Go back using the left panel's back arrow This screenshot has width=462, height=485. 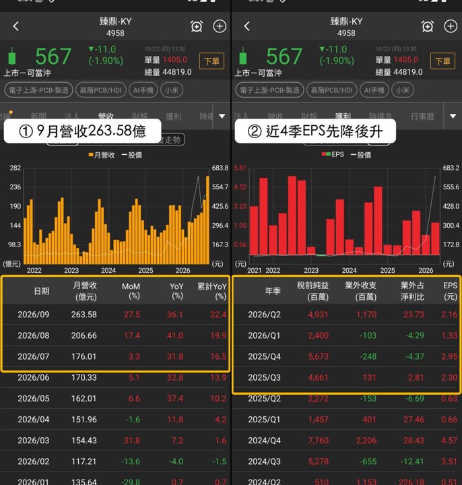pyautogui.click(x=16, y=26)
